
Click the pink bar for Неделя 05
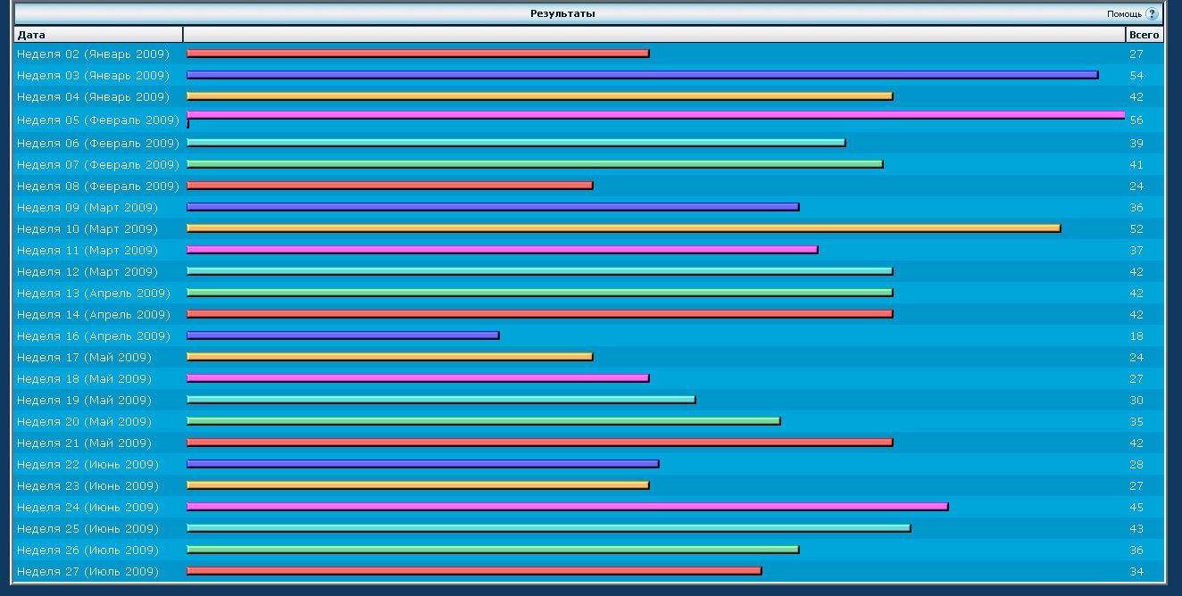(x=655, y=115)
